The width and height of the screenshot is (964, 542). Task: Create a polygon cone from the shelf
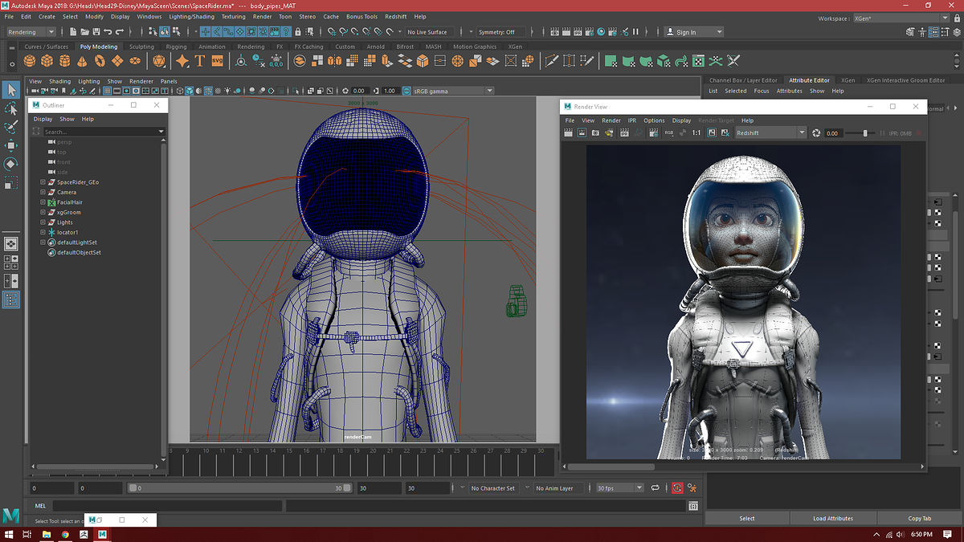[84, 61]
